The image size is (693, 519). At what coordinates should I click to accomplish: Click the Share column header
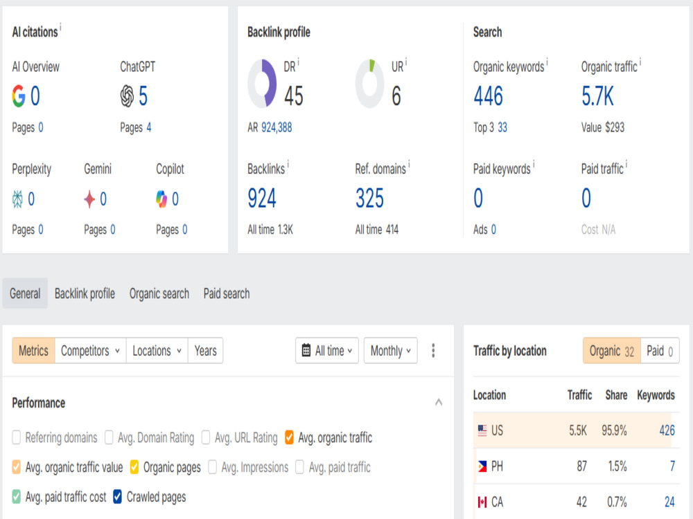click(x=616, y=394)
